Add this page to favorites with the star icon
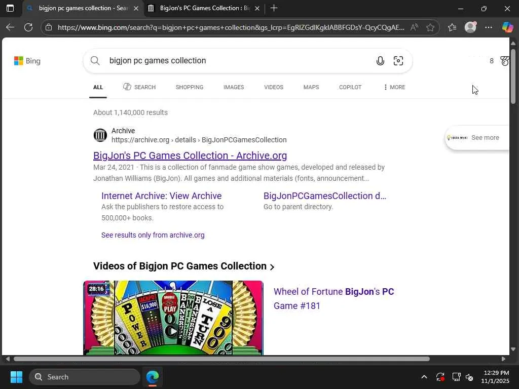 430,27
